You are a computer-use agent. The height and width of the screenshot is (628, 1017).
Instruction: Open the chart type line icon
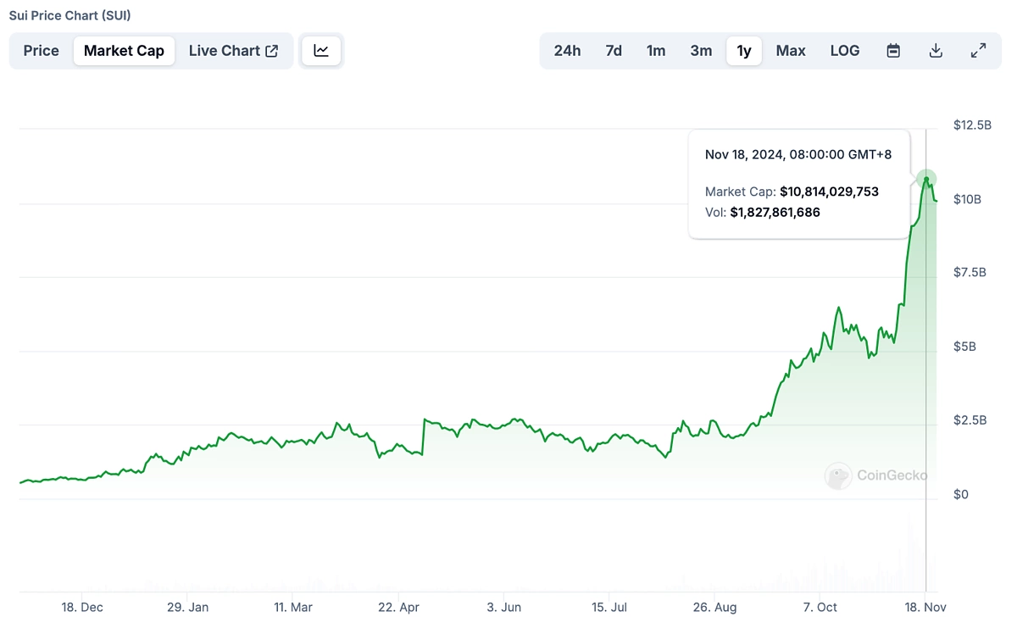[x=321, y=50]
